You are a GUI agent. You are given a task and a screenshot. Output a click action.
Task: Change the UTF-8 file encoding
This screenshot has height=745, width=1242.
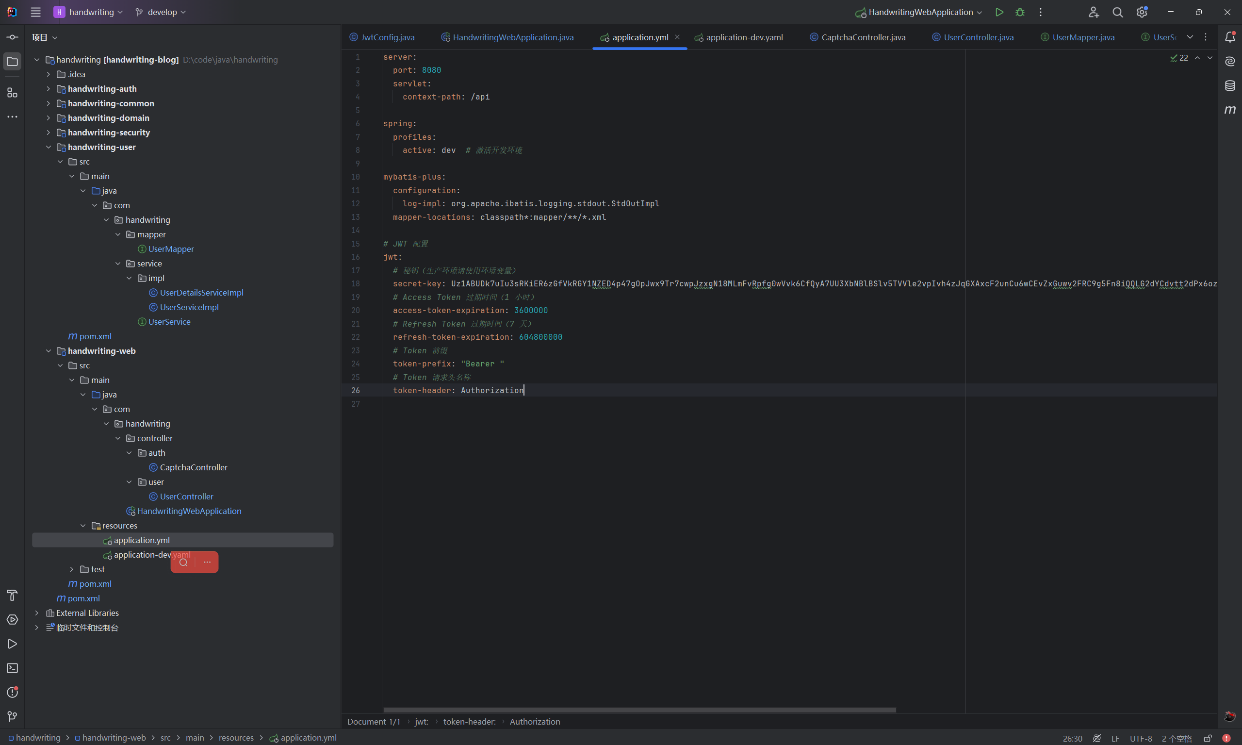pos(1140,738)
